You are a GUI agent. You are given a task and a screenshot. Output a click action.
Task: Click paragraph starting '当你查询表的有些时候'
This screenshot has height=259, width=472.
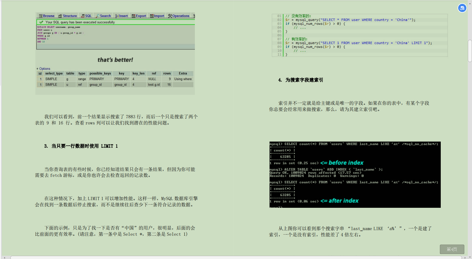click(115, 172)
